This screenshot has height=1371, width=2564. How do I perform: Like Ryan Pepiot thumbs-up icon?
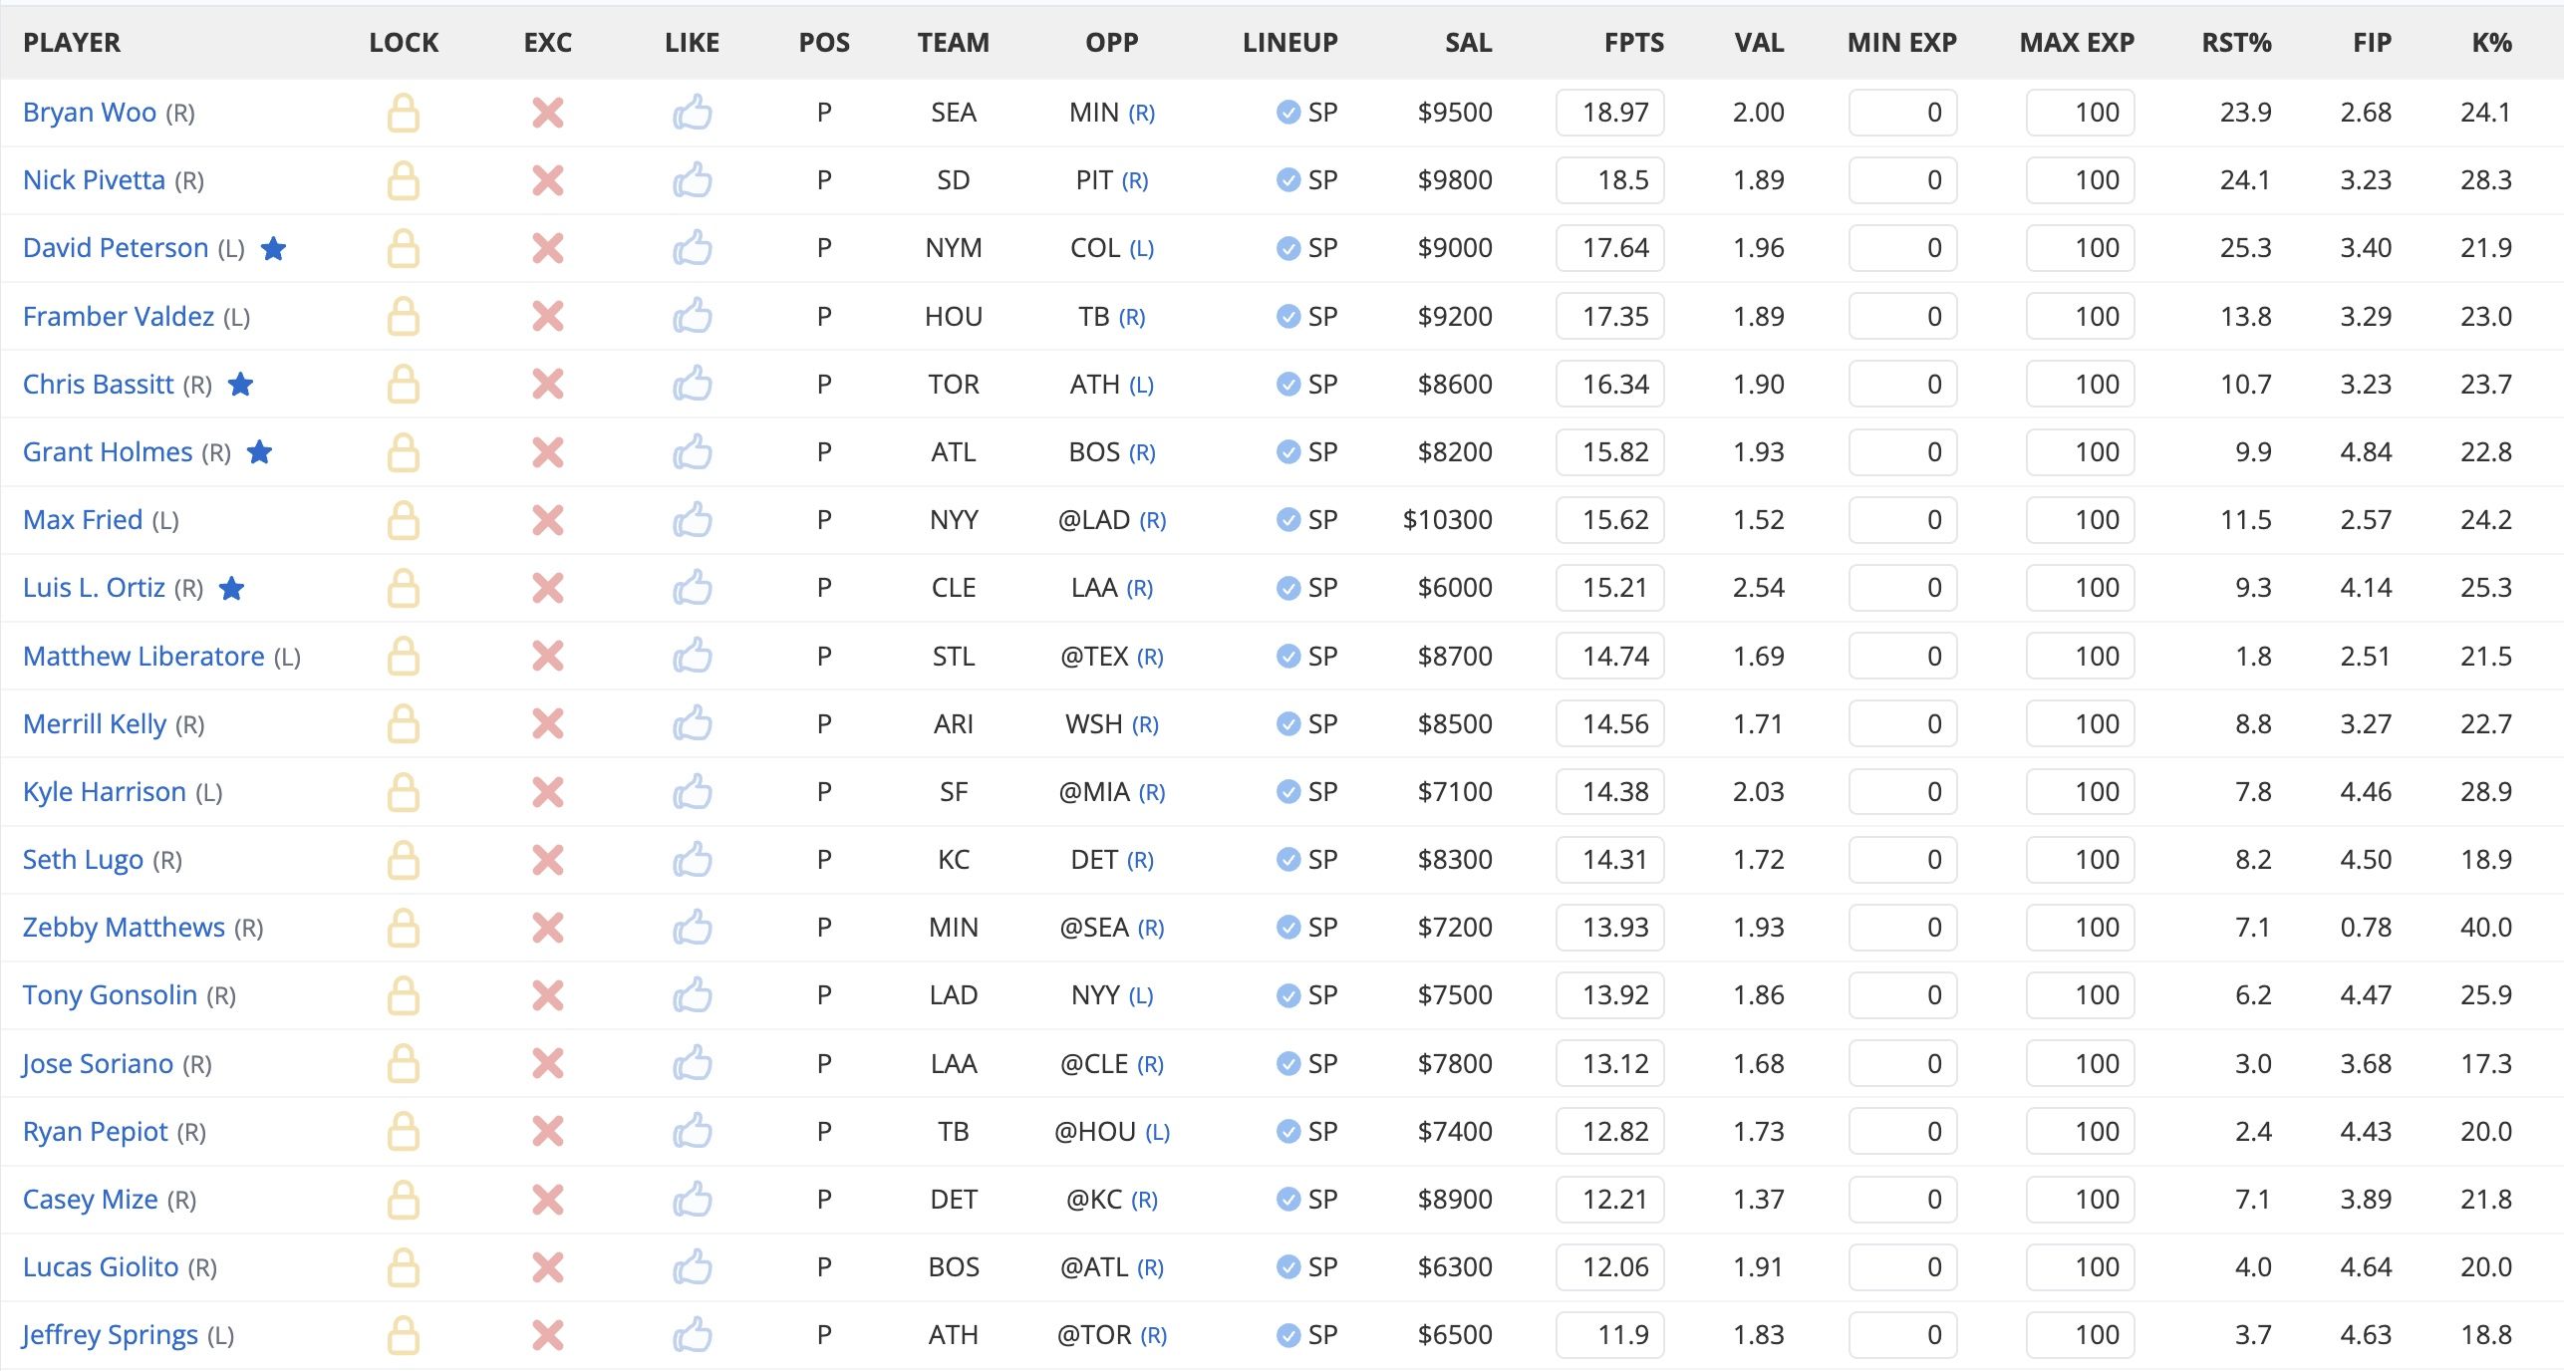(693, 1132)
